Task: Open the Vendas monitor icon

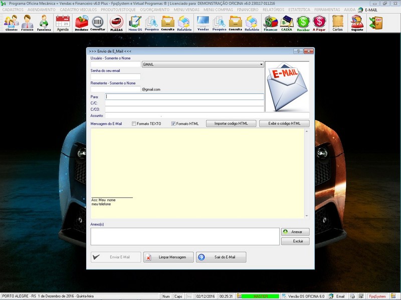Action: pos(203,22)
